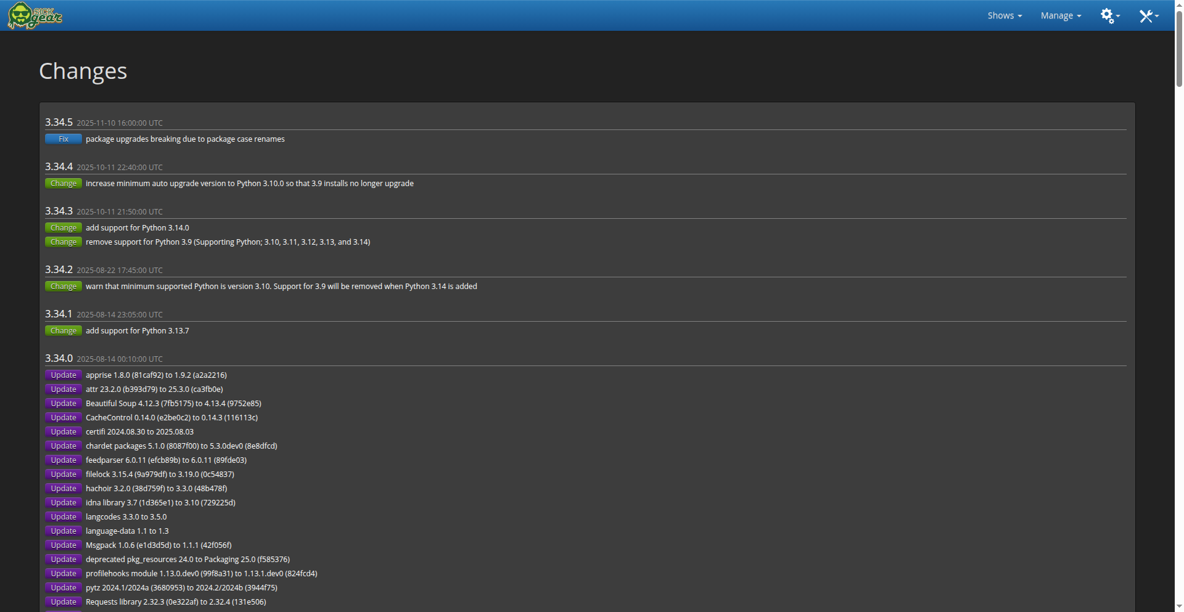Click the "certifi 2024.08.30 to 2025.08.03" entry
Image resolution: width=1184 pixels, height=612 pixels.
click(139, 432)
